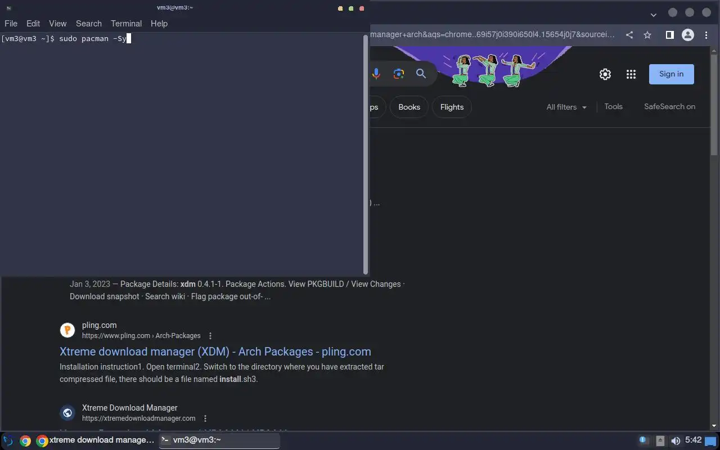Open the terminal Help menu
Image resolution: width=720 pixels, height=450 pixels.
(159, 24)
